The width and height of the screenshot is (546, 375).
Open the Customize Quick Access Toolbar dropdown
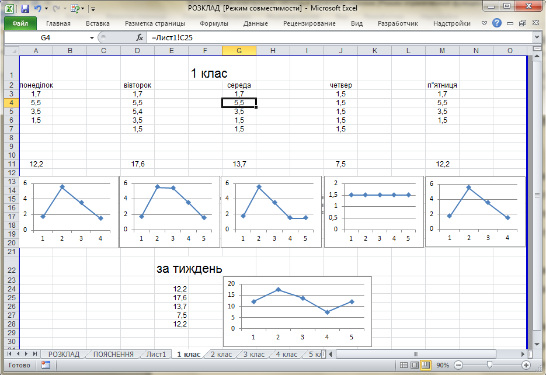(93, 9)
